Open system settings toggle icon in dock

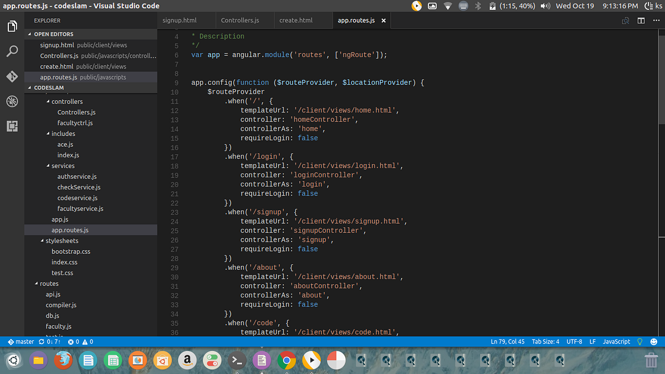point(212,361)
